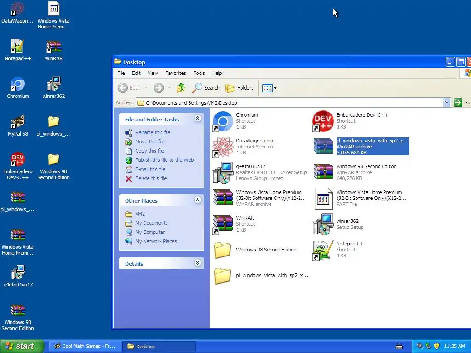
Task: Open the Address bar dropdown
Action: click(446, 102)
